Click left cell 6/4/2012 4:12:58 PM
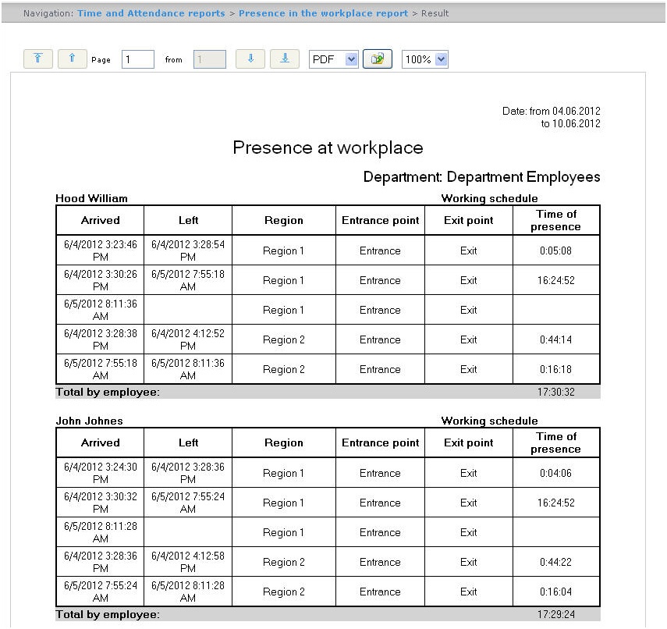This screenshot has width=667, height=629. tap(188, 562)
